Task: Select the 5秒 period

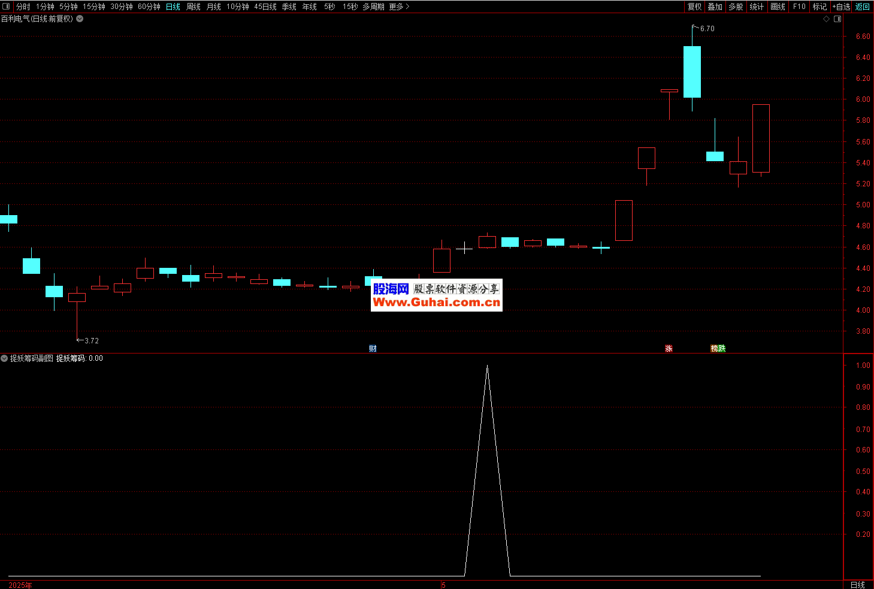Action: (x=330, y=7)
